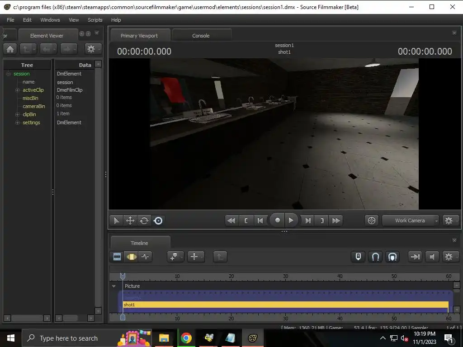Open File Explorer from the taskbar
Viewport: 463px width, 347px height.
pos(164,338)
